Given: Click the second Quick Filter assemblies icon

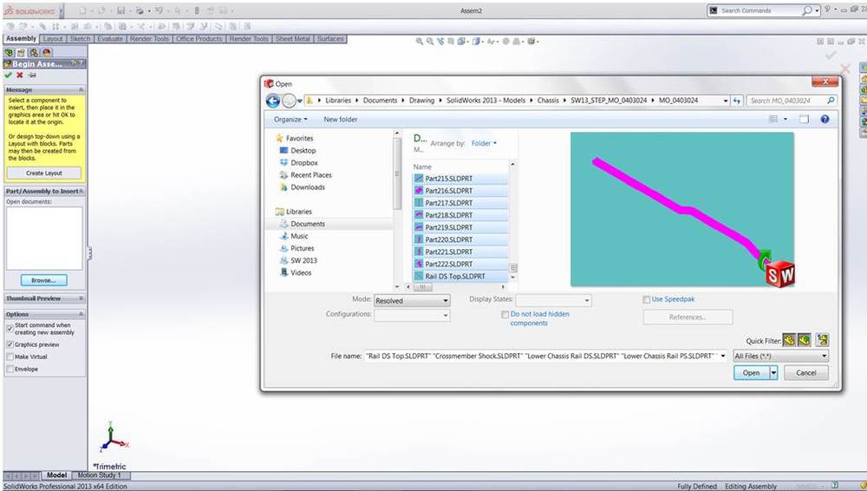Looking at the screenshot, I should [x=804, y=340].
